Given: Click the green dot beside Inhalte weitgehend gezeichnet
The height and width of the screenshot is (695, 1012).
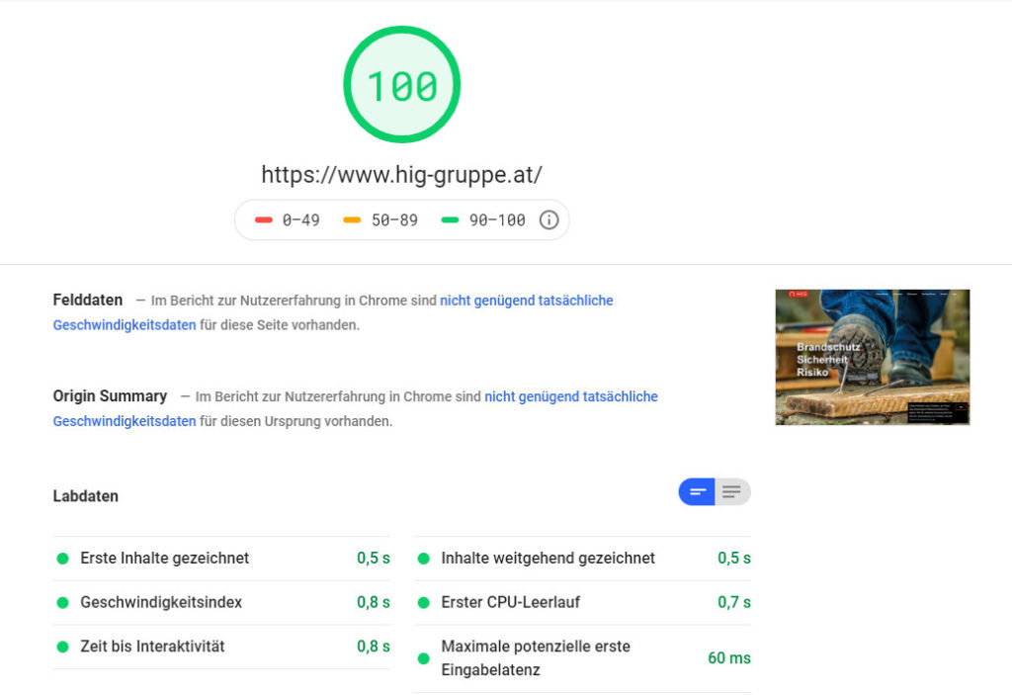Looking at the screenshot, I should click(423, 558).
